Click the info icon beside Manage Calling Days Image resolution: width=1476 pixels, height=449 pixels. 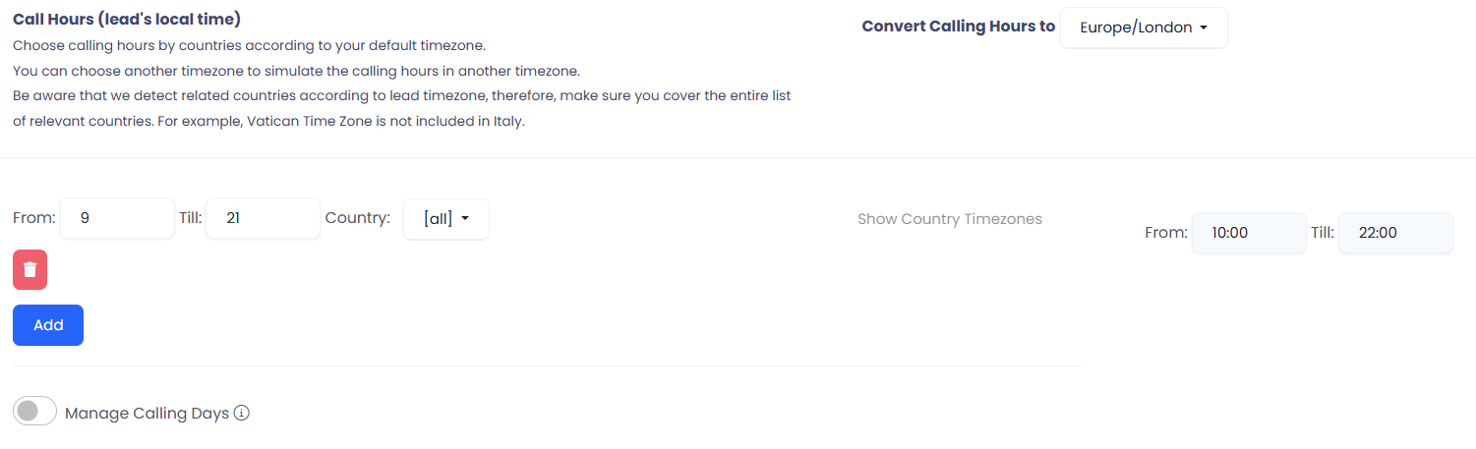coord(241,413)
